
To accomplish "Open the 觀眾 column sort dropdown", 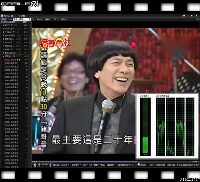I will click(x=28, y=22).
